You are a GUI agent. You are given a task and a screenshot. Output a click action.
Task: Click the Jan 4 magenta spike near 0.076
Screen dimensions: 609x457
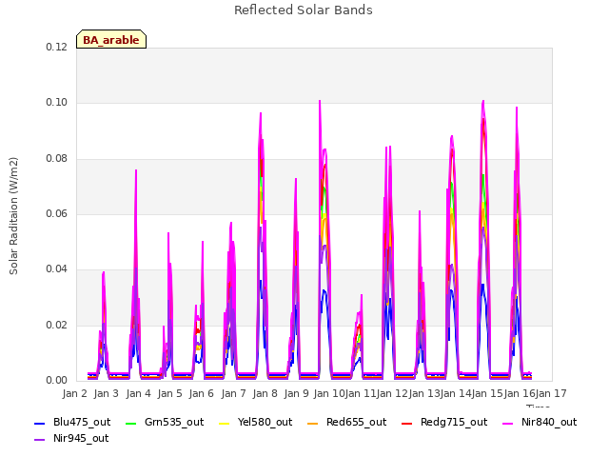point(136,171)
